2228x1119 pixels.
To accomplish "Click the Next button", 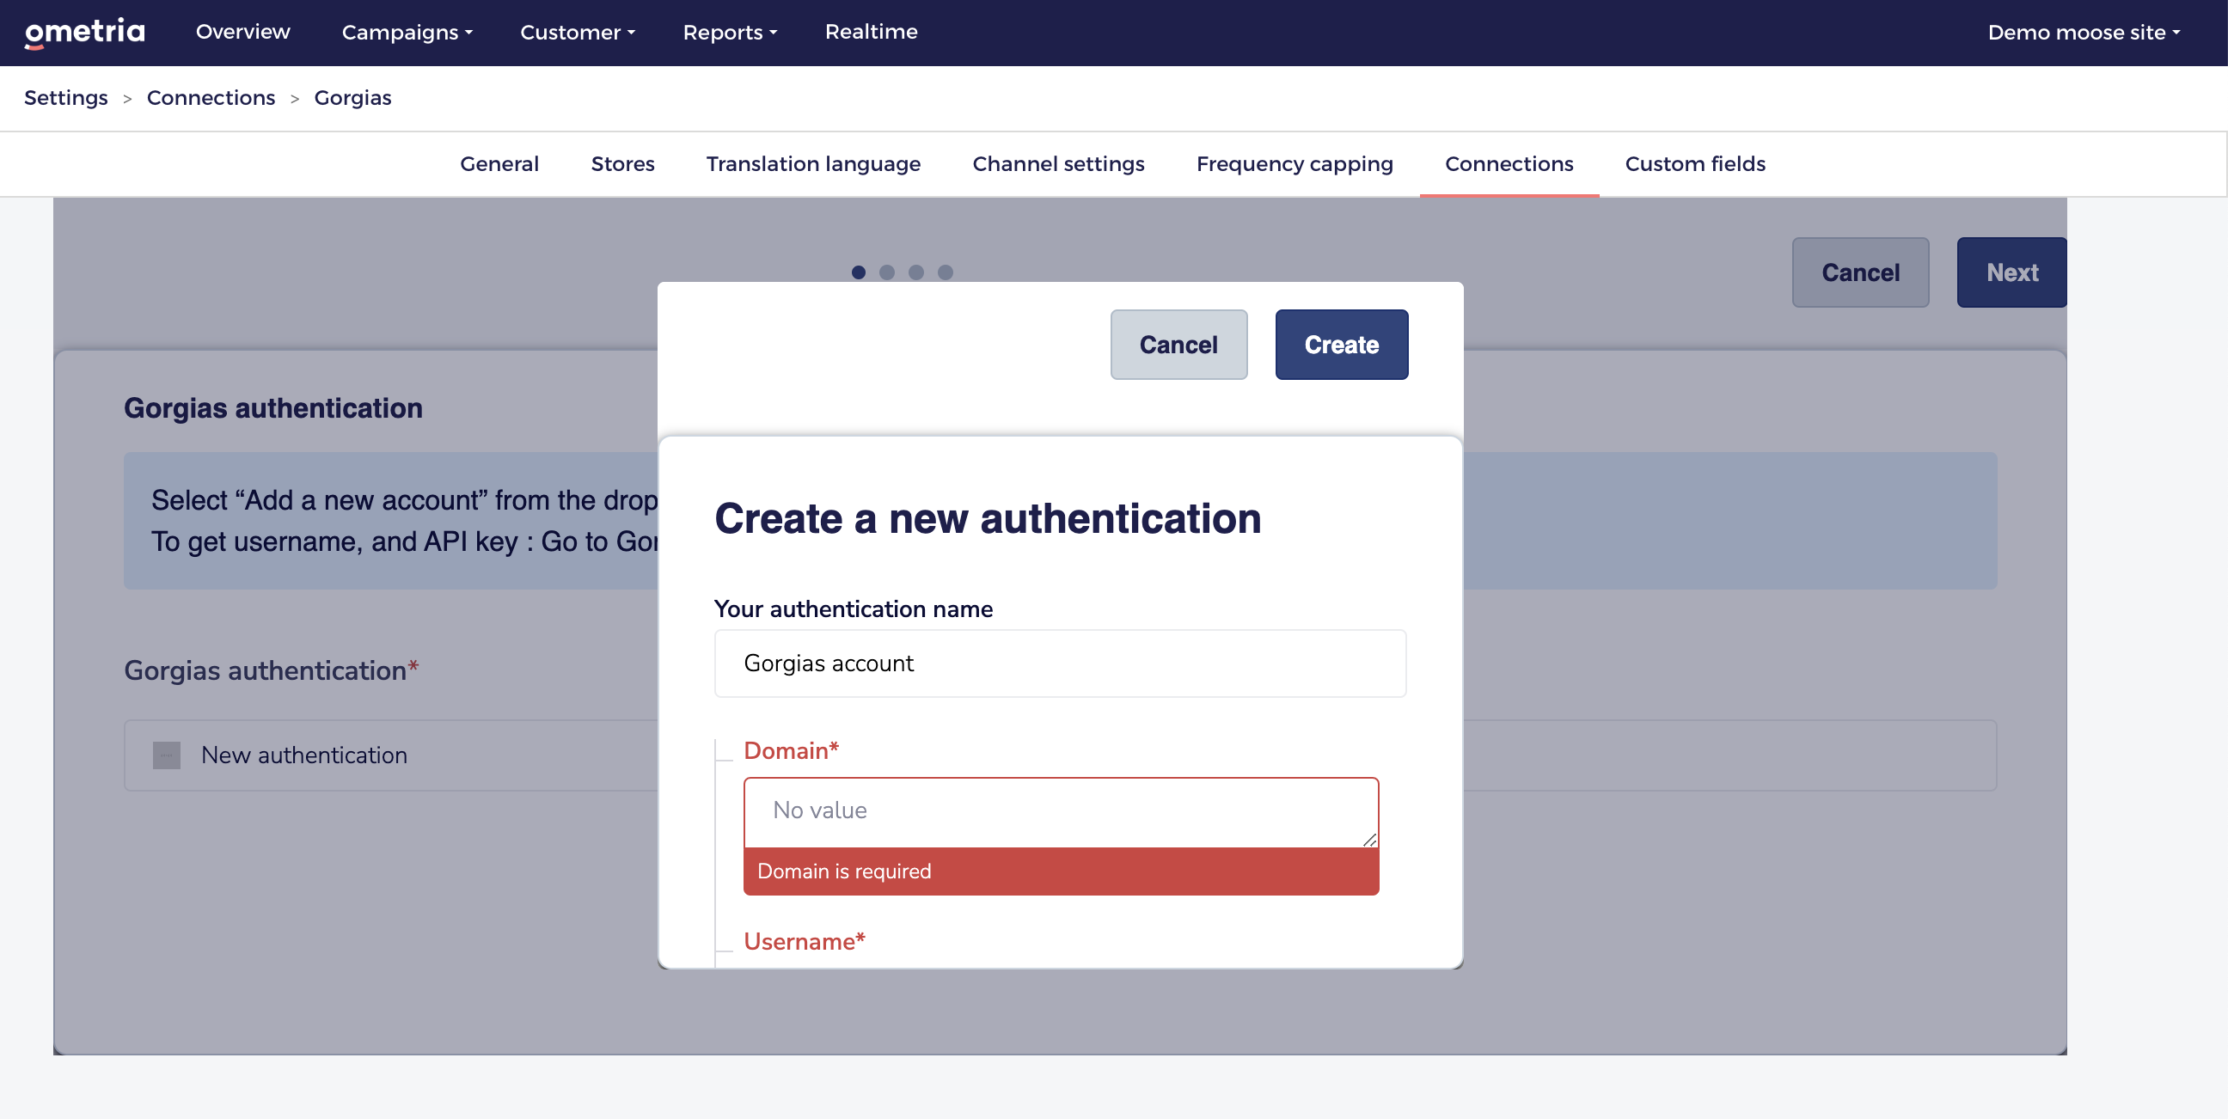I will pyautogui.click(x=2011, y=272).
